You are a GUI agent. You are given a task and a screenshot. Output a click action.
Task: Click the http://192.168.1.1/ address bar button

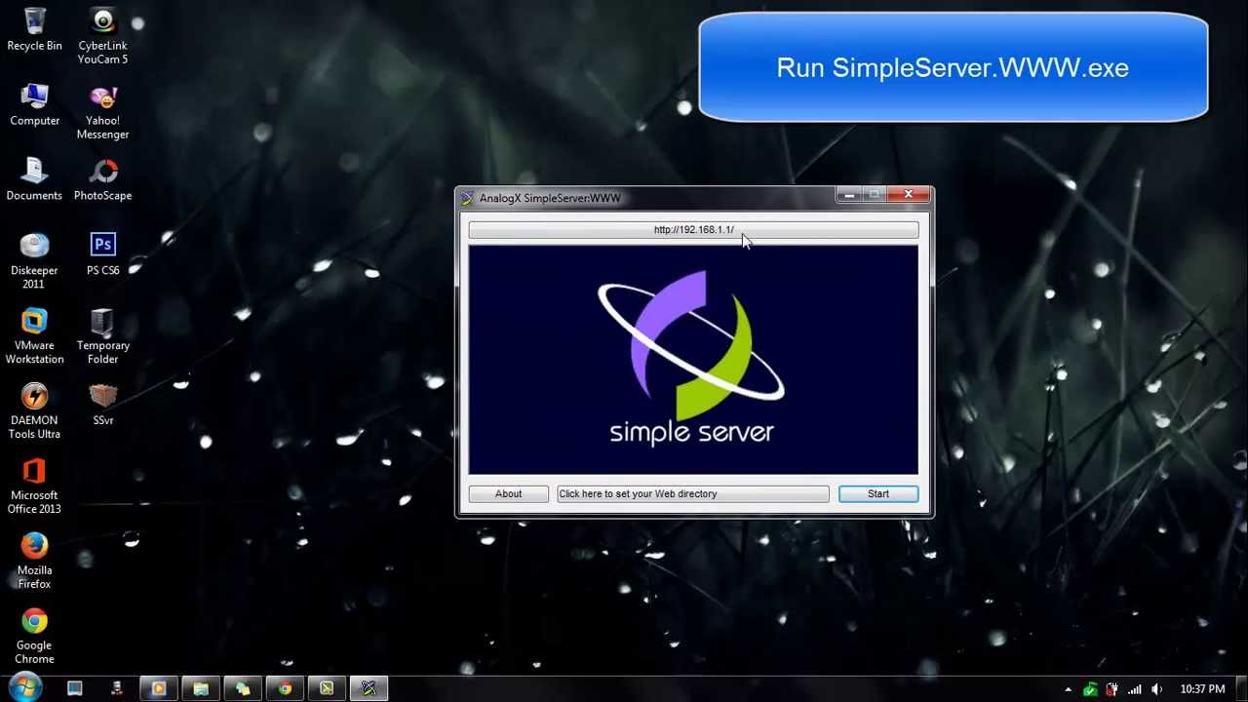[693, 230]
